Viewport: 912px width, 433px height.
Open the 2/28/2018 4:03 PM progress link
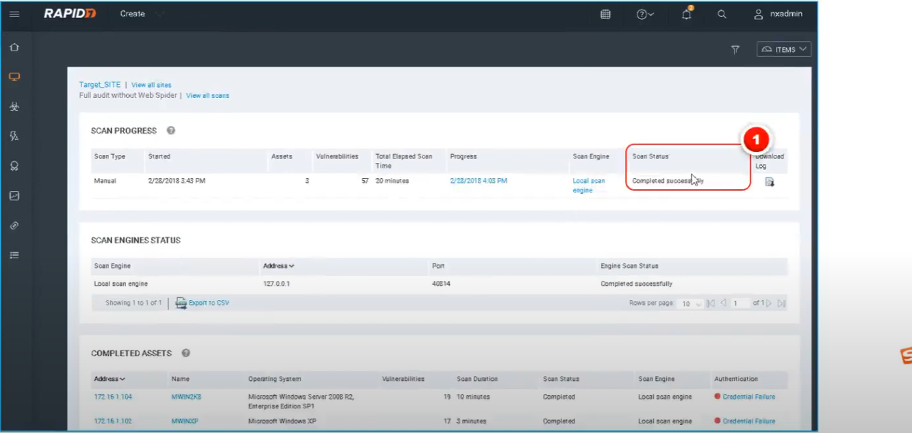coord(479,181)
